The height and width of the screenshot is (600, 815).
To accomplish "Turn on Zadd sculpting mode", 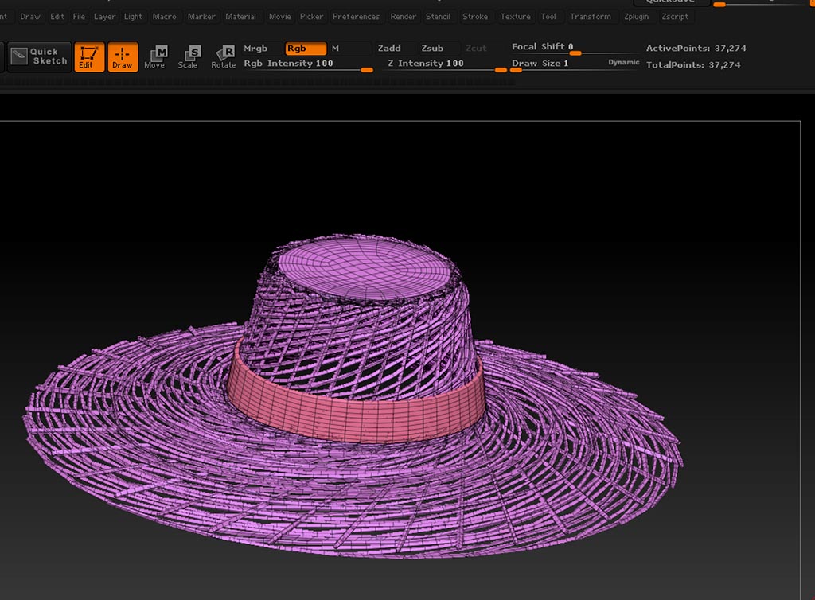I will pyautogui.click(x=396, y=49).
